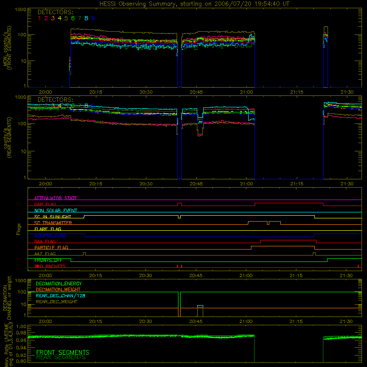Click the DETECTORS: label in the front segments panel
This screenshot has width=367, height=367.
tap(55, 12)
